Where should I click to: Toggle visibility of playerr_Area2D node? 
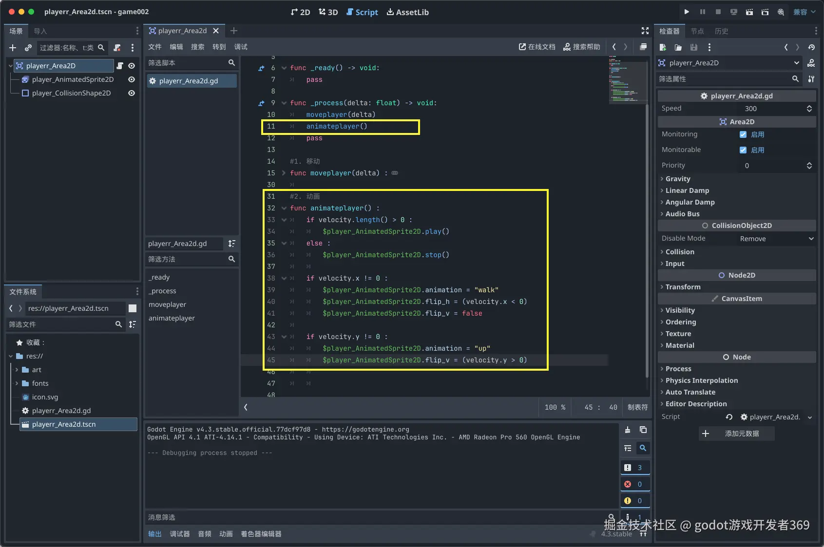132,66
